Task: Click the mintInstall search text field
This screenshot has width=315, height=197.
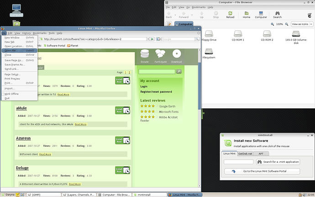Action: pyautogui.click(x=238, y=162)
